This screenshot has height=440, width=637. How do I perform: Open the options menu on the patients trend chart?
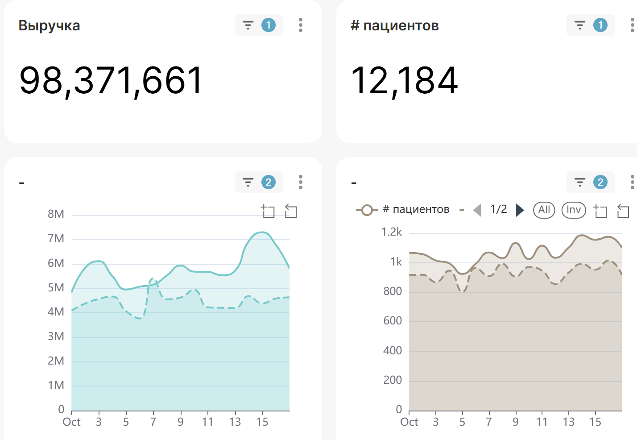pyautogui.click(x=633, y=182)
